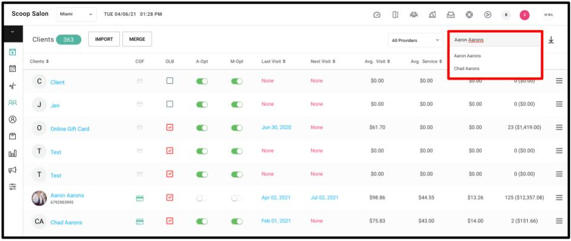The image size is (571, 241).
Task: Select Aaron Aarons in search suggestions
Action: tap(468, 56)
